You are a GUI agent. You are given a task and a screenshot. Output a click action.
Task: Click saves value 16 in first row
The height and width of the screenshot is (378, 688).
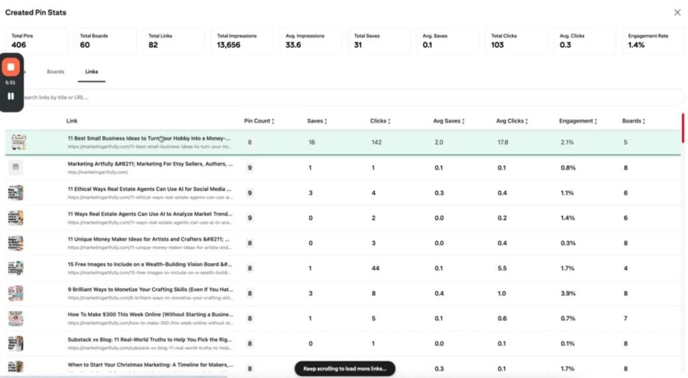point(312,142)
